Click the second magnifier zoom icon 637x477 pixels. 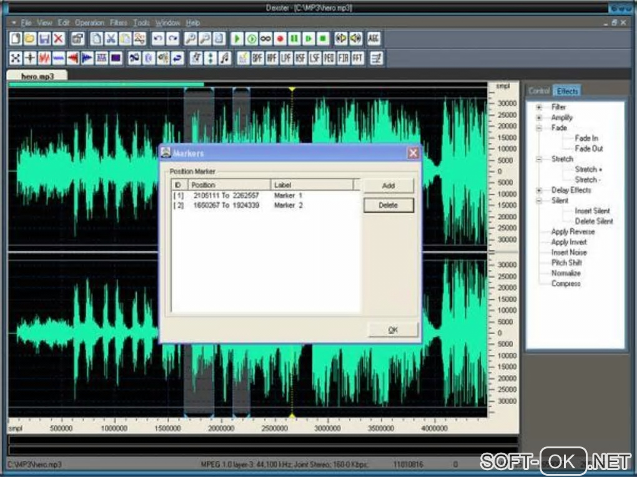point(205,39)
